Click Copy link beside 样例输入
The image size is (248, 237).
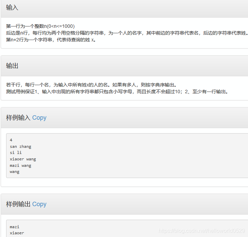[39, 118]
